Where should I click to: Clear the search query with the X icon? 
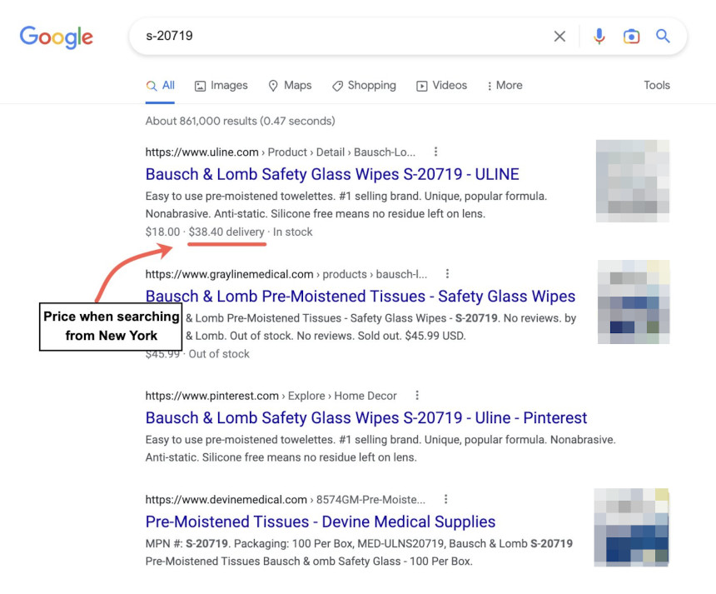[559, 36]
